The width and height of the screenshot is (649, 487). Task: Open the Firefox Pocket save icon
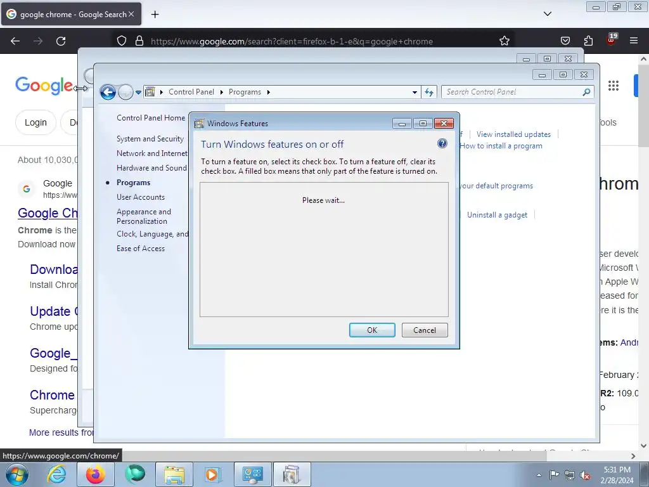coord(565,41)
